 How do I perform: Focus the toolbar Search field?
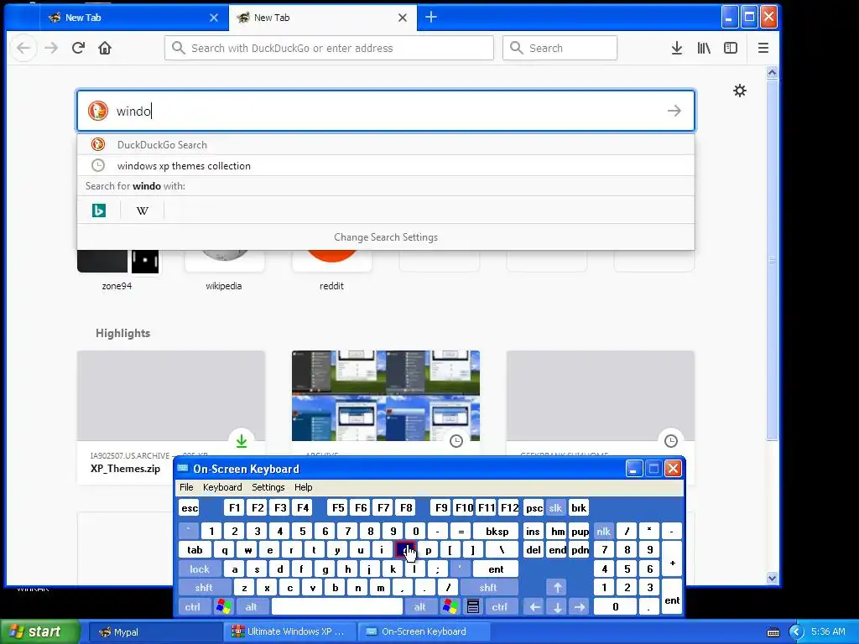pyautogui.click(x=560, y=48)
